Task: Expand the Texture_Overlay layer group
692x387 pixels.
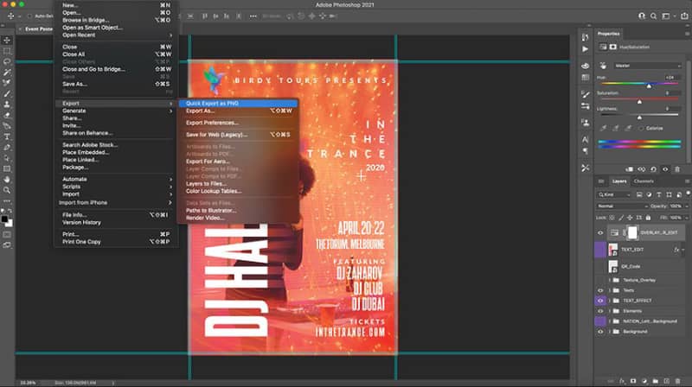Action: tap(610, 280)
